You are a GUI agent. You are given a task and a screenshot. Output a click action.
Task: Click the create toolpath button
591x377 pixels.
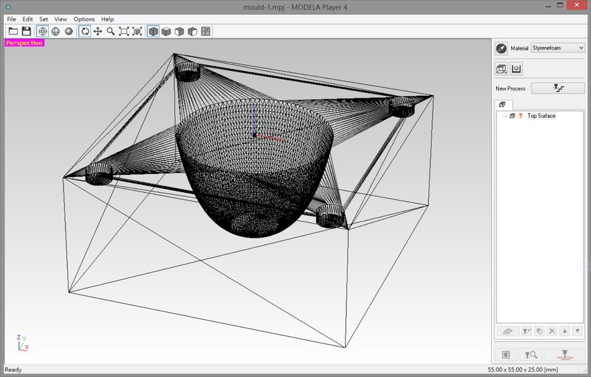[x=508, y=331]
